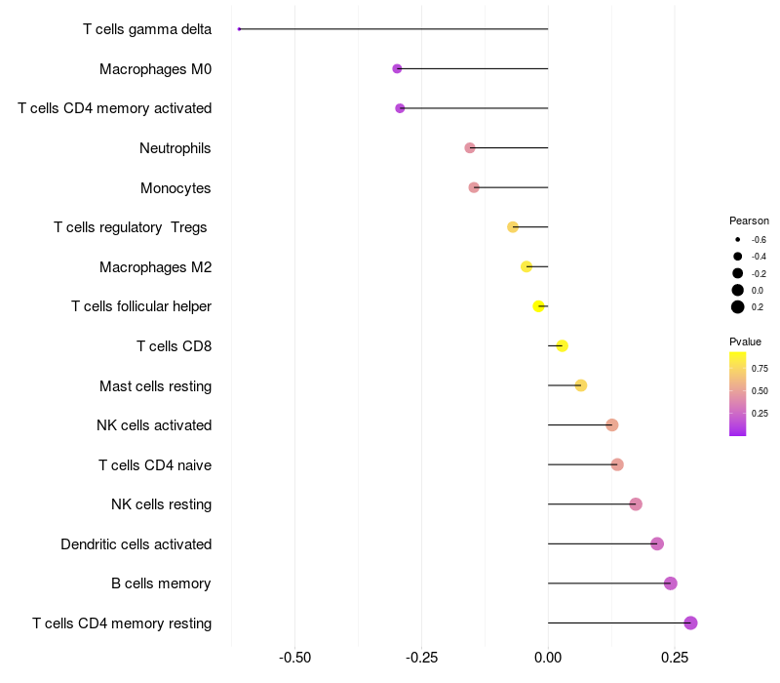Click the 0.00 x-axis tick label

[x=548, y=658]
